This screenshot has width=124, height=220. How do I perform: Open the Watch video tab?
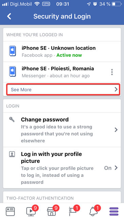click(31, 211)
